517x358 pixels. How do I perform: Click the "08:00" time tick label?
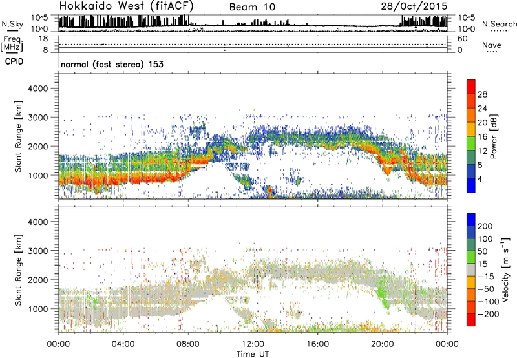[188, 344]
